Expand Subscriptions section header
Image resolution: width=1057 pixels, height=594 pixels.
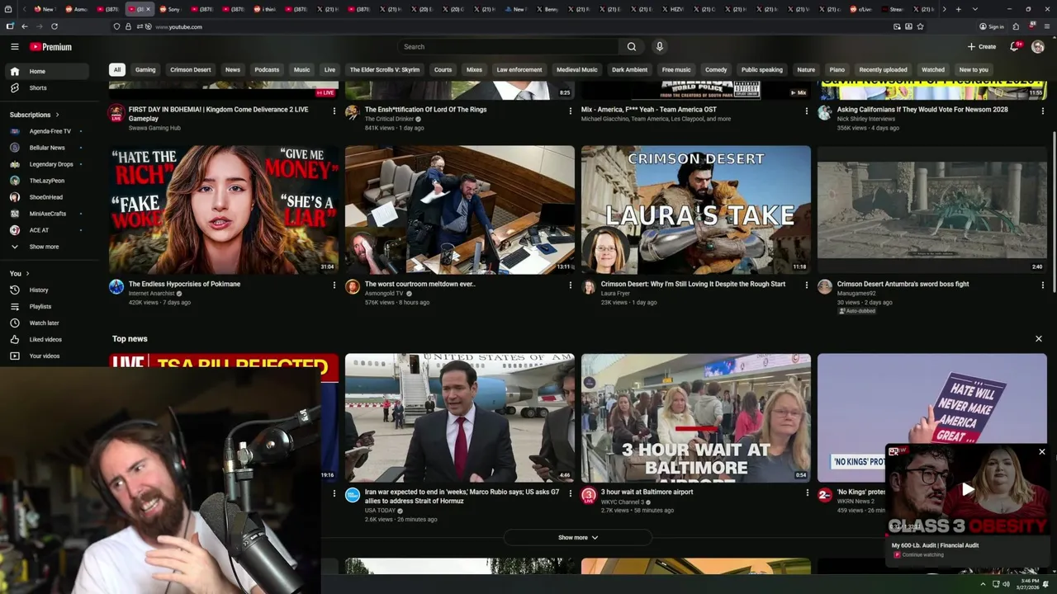point(34,115)
